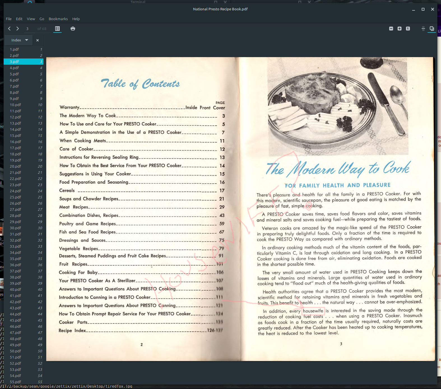Viewport: 441px width, 389px height.
Task: Click 'Recipe Index' contents line
Action: click(141, 331)
